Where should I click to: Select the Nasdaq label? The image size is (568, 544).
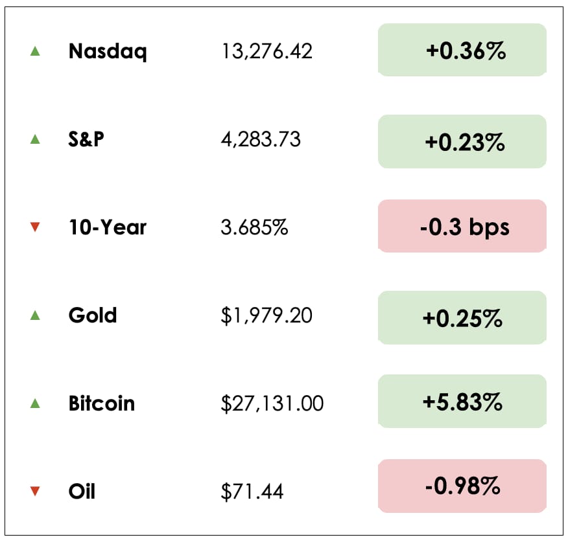(108, 51)
